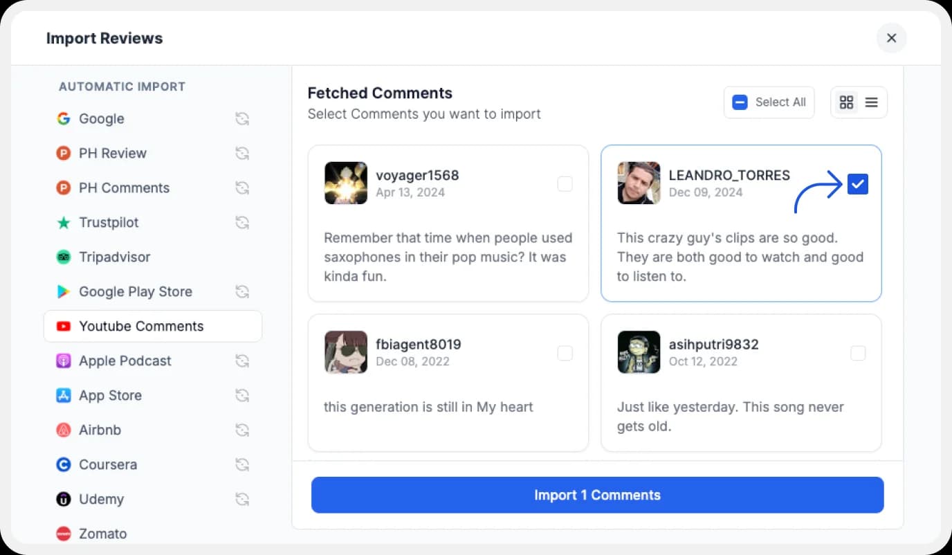Switch to PH Comments source
The width and height of the screenshot is (952, 555).
click(x=124, y=188)
